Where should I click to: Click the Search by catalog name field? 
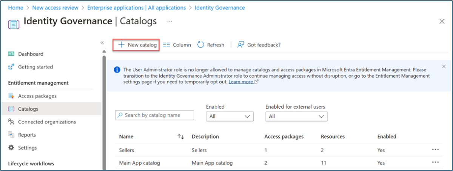(x=155, y=115)
